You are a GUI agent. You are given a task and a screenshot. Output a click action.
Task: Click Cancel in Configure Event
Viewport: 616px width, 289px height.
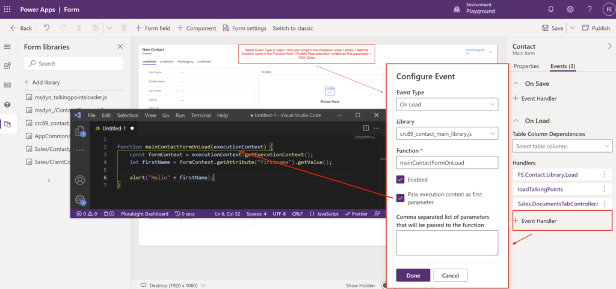pos(450,275)
